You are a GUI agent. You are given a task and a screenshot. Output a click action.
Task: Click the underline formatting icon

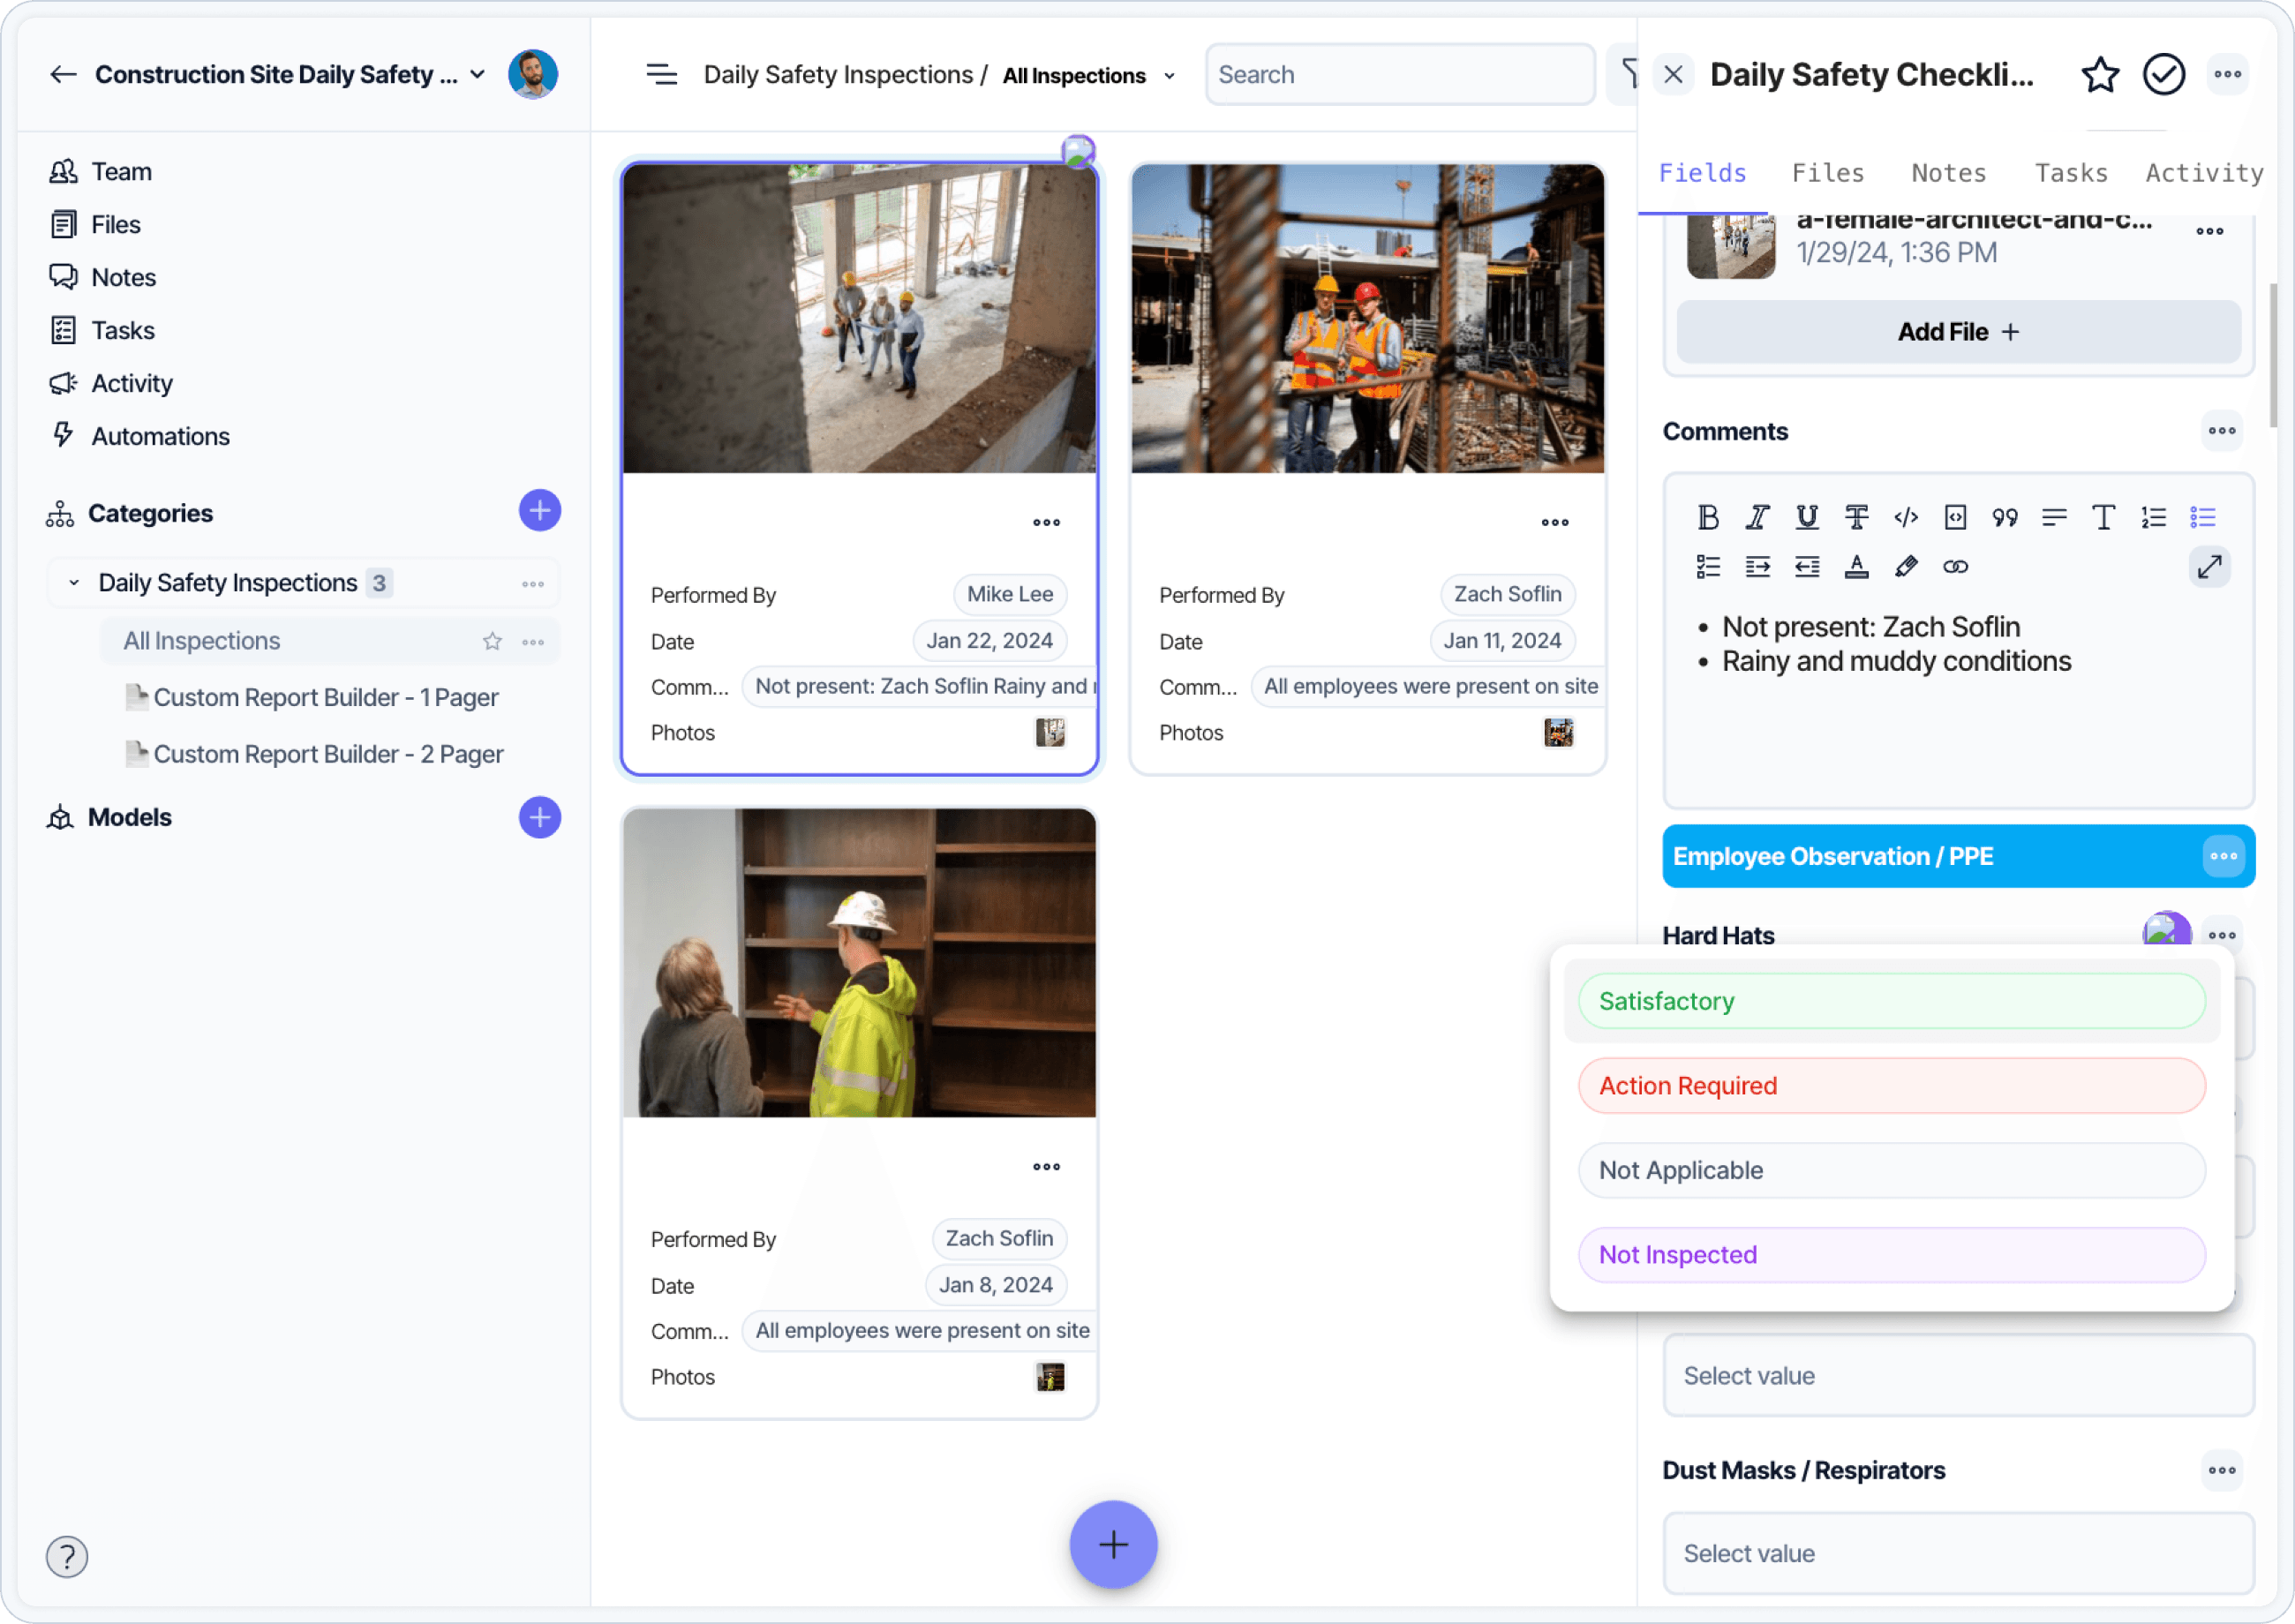click(x=1806, y=517)
